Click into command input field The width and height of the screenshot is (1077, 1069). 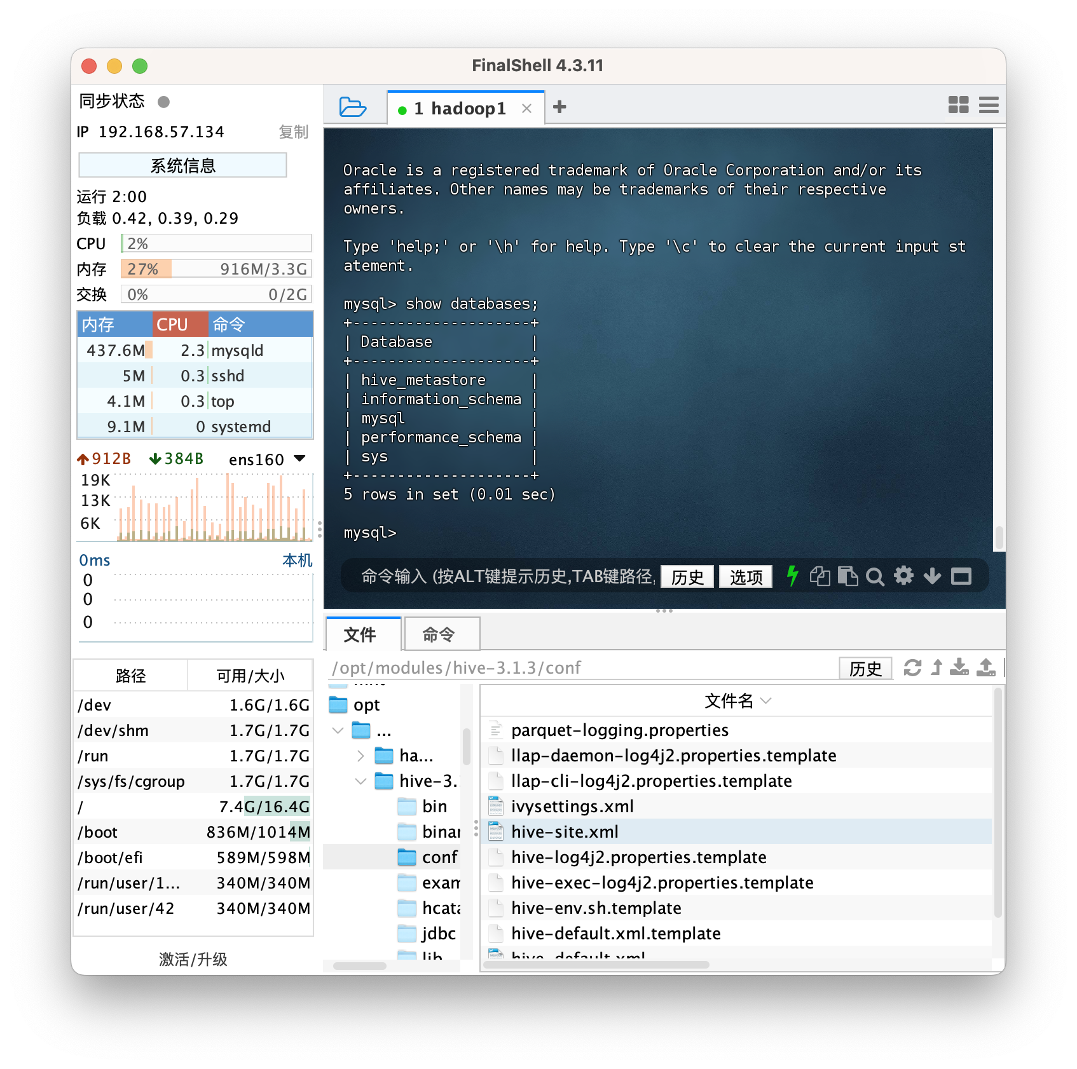507,576
